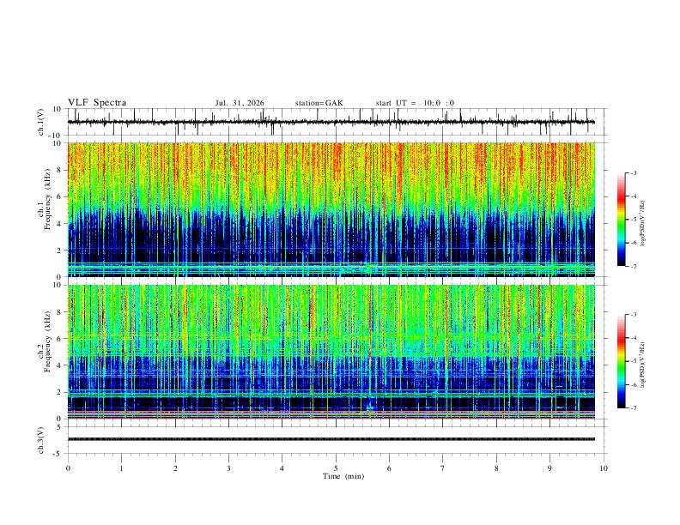Select the 3 minute tick on time axis
680x525 pixels.
coord(228,468)
